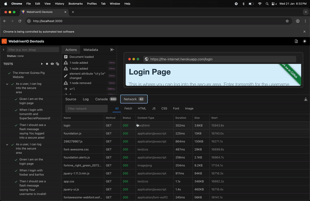Image resolution: width=310 pixels, height=201 pixels.
Task: Collapse second 'As a user, I can log' suite
Action: point(7,145)
